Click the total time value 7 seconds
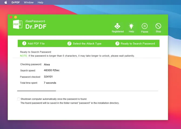 click(x=50, y=83)
